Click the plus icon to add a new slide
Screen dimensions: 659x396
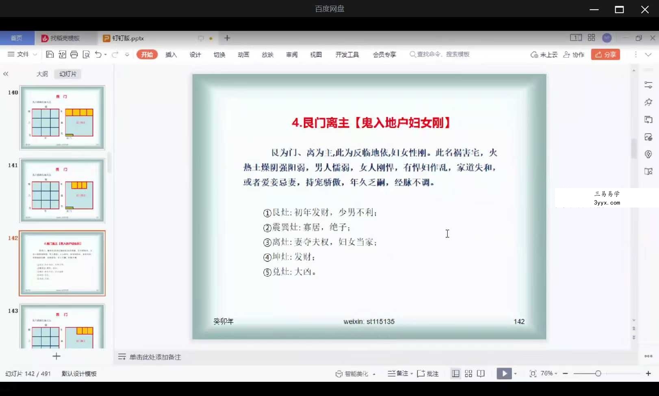[56, 356]
